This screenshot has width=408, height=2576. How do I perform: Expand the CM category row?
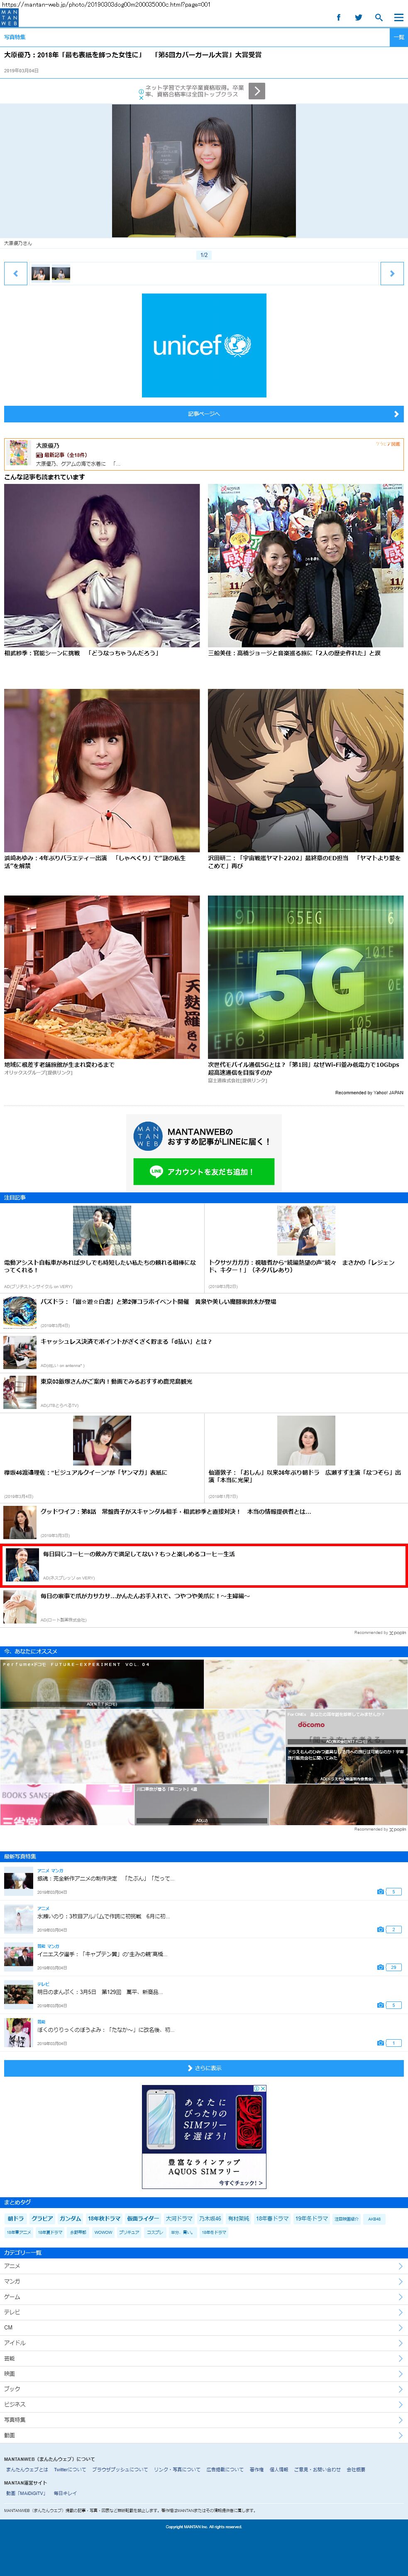pos(203,2328)
